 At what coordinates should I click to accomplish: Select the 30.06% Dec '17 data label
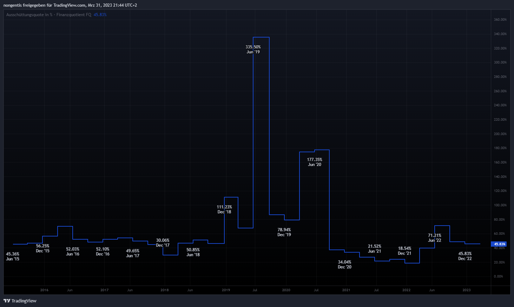(x=163, y=243)
